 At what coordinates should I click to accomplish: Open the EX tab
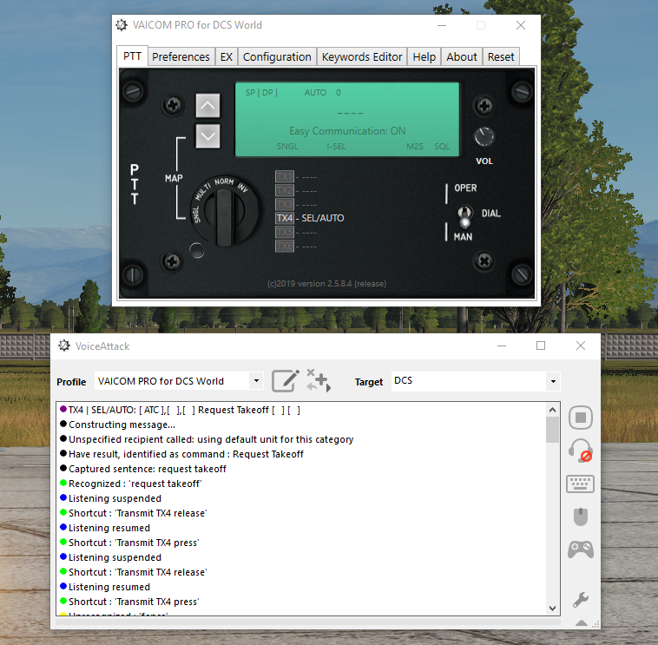(x=227, y=57)
